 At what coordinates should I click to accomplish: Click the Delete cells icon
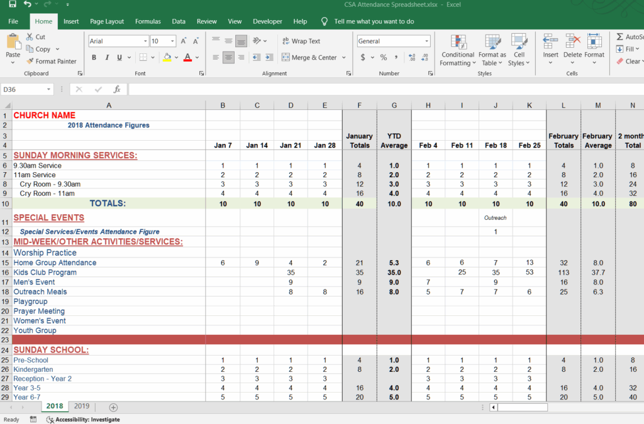572,41
